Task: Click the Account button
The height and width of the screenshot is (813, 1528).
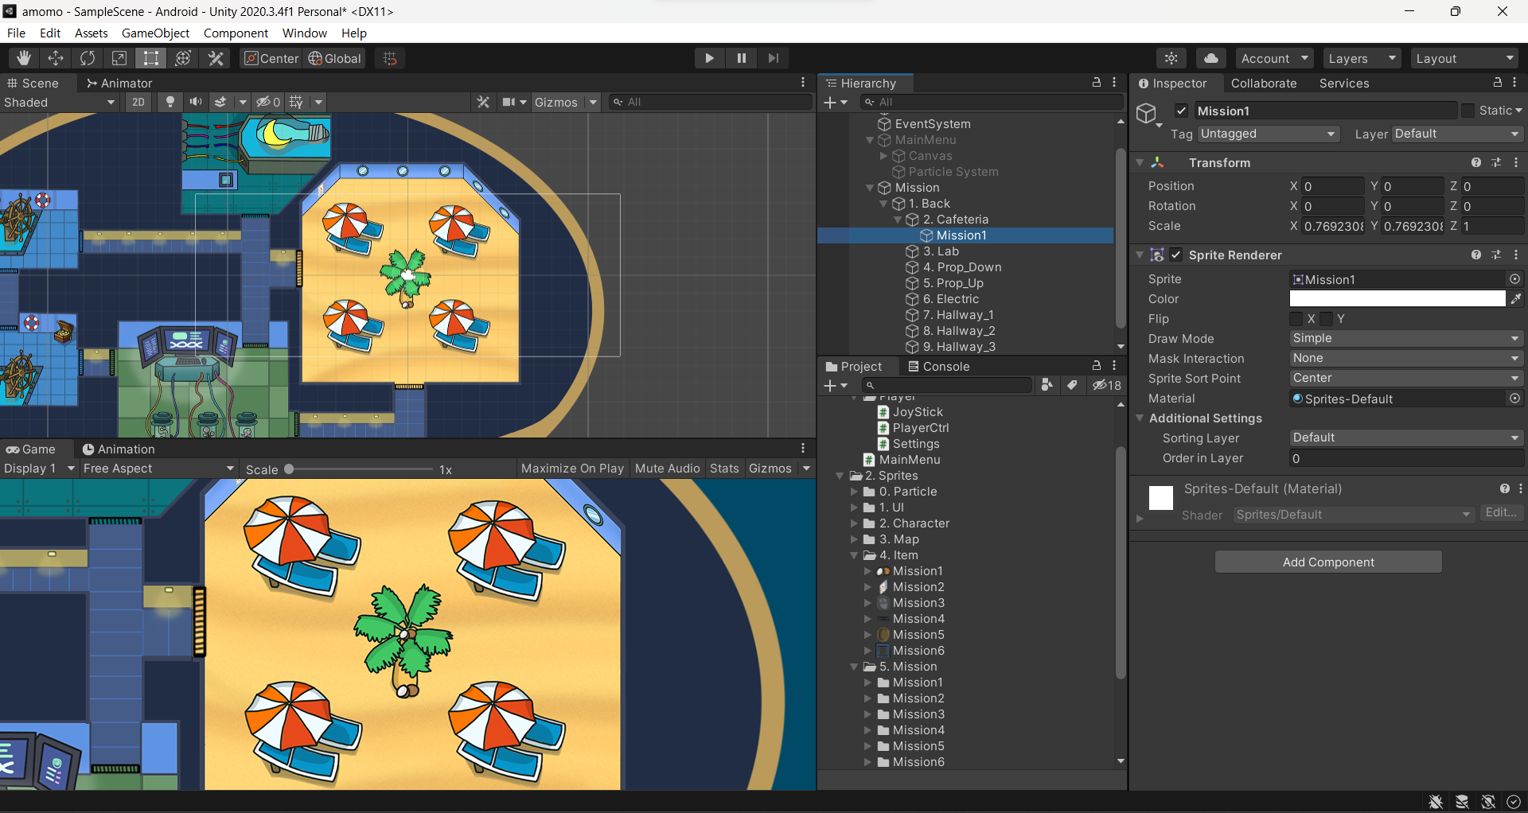Action: pyautogui.click(x=1274, y=58)
